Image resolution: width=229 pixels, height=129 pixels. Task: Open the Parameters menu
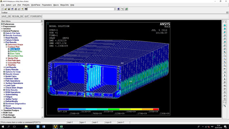[x=47, y=5]
